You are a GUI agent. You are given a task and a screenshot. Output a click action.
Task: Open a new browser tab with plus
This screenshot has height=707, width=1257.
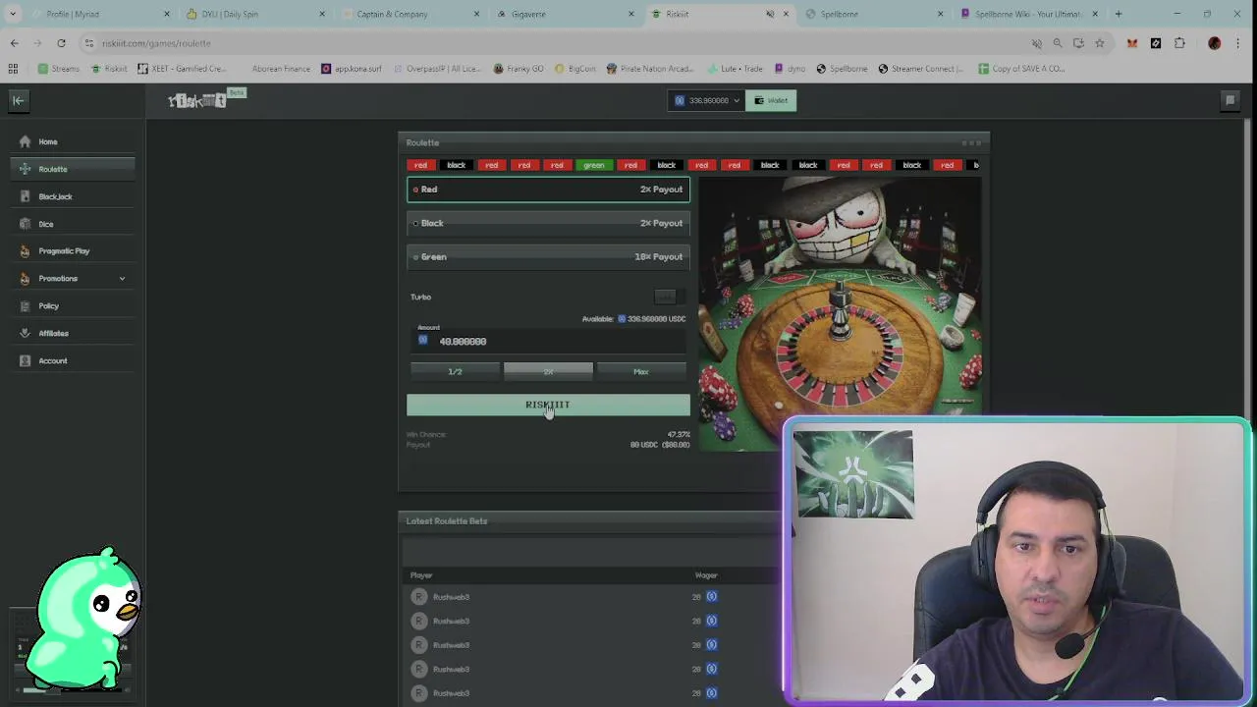pos(1119,14)
